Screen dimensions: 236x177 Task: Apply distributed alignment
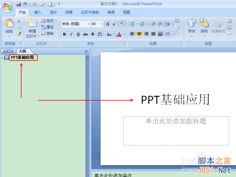(x=160, y=34)
